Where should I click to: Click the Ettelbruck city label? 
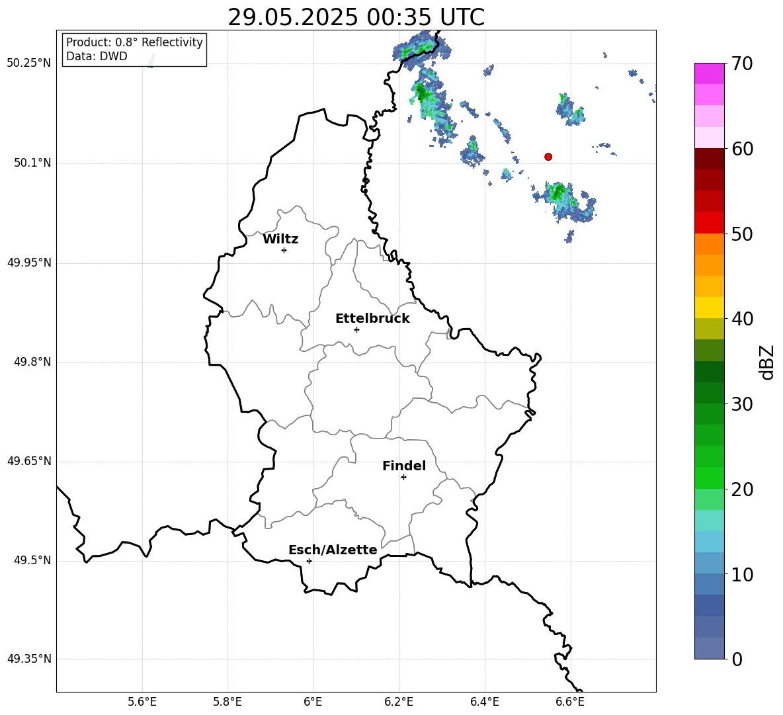[372, 319]
